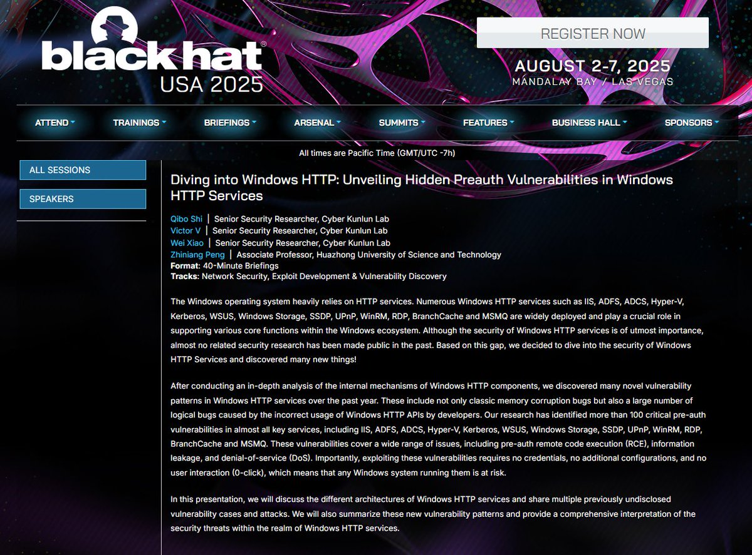Image resolution: width=752 pixels, height=555 pixels.
Task: Click the paragraph starting 'After conducting an in-depth'
Action: tap(439, 429)
